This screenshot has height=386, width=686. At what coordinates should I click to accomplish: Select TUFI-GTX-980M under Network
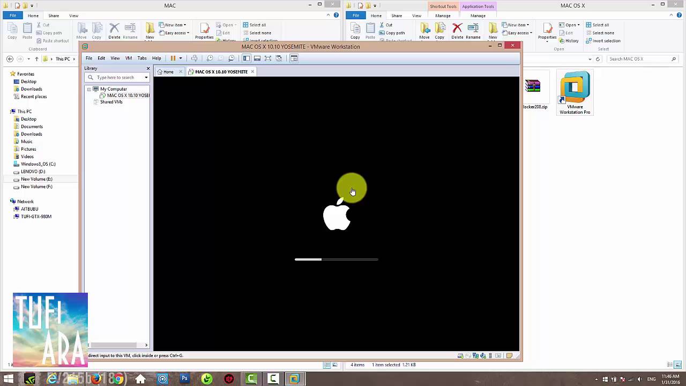coord(32,217)
